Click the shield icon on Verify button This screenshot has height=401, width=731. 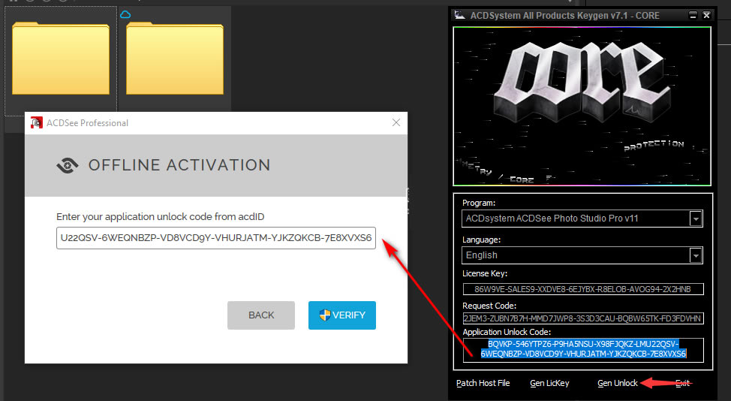(325, 315)
